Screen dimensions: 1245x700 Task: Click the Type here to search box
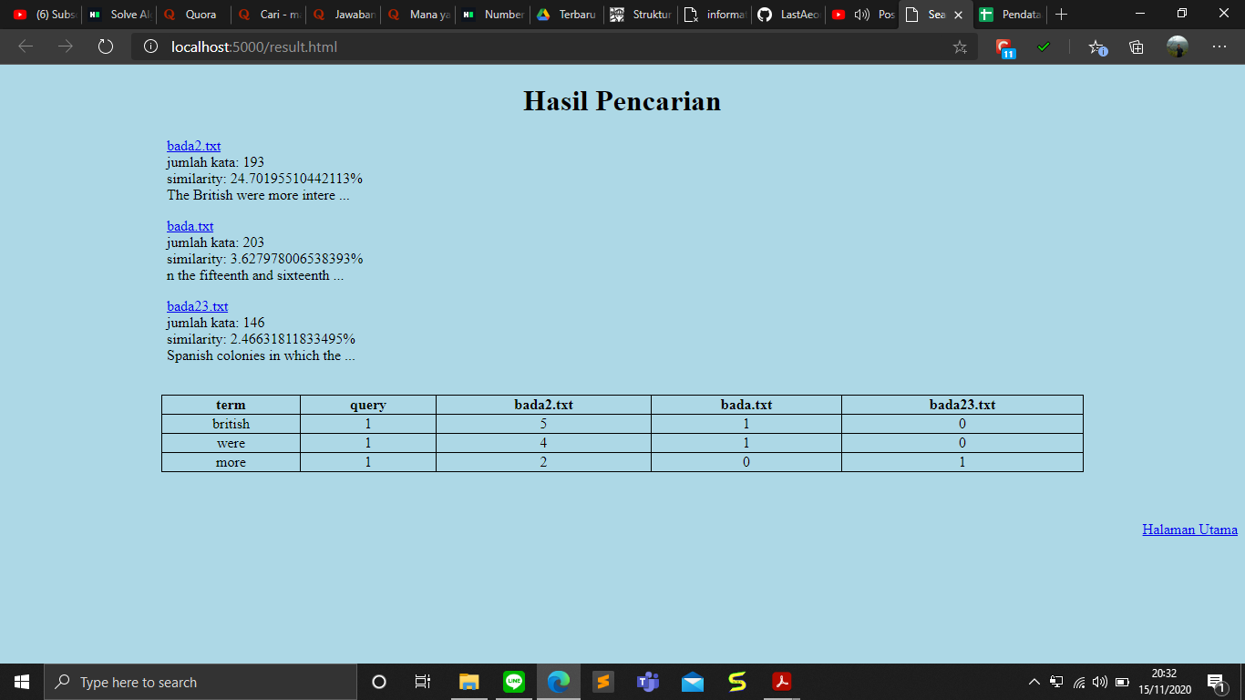click(x=201, y=682)
